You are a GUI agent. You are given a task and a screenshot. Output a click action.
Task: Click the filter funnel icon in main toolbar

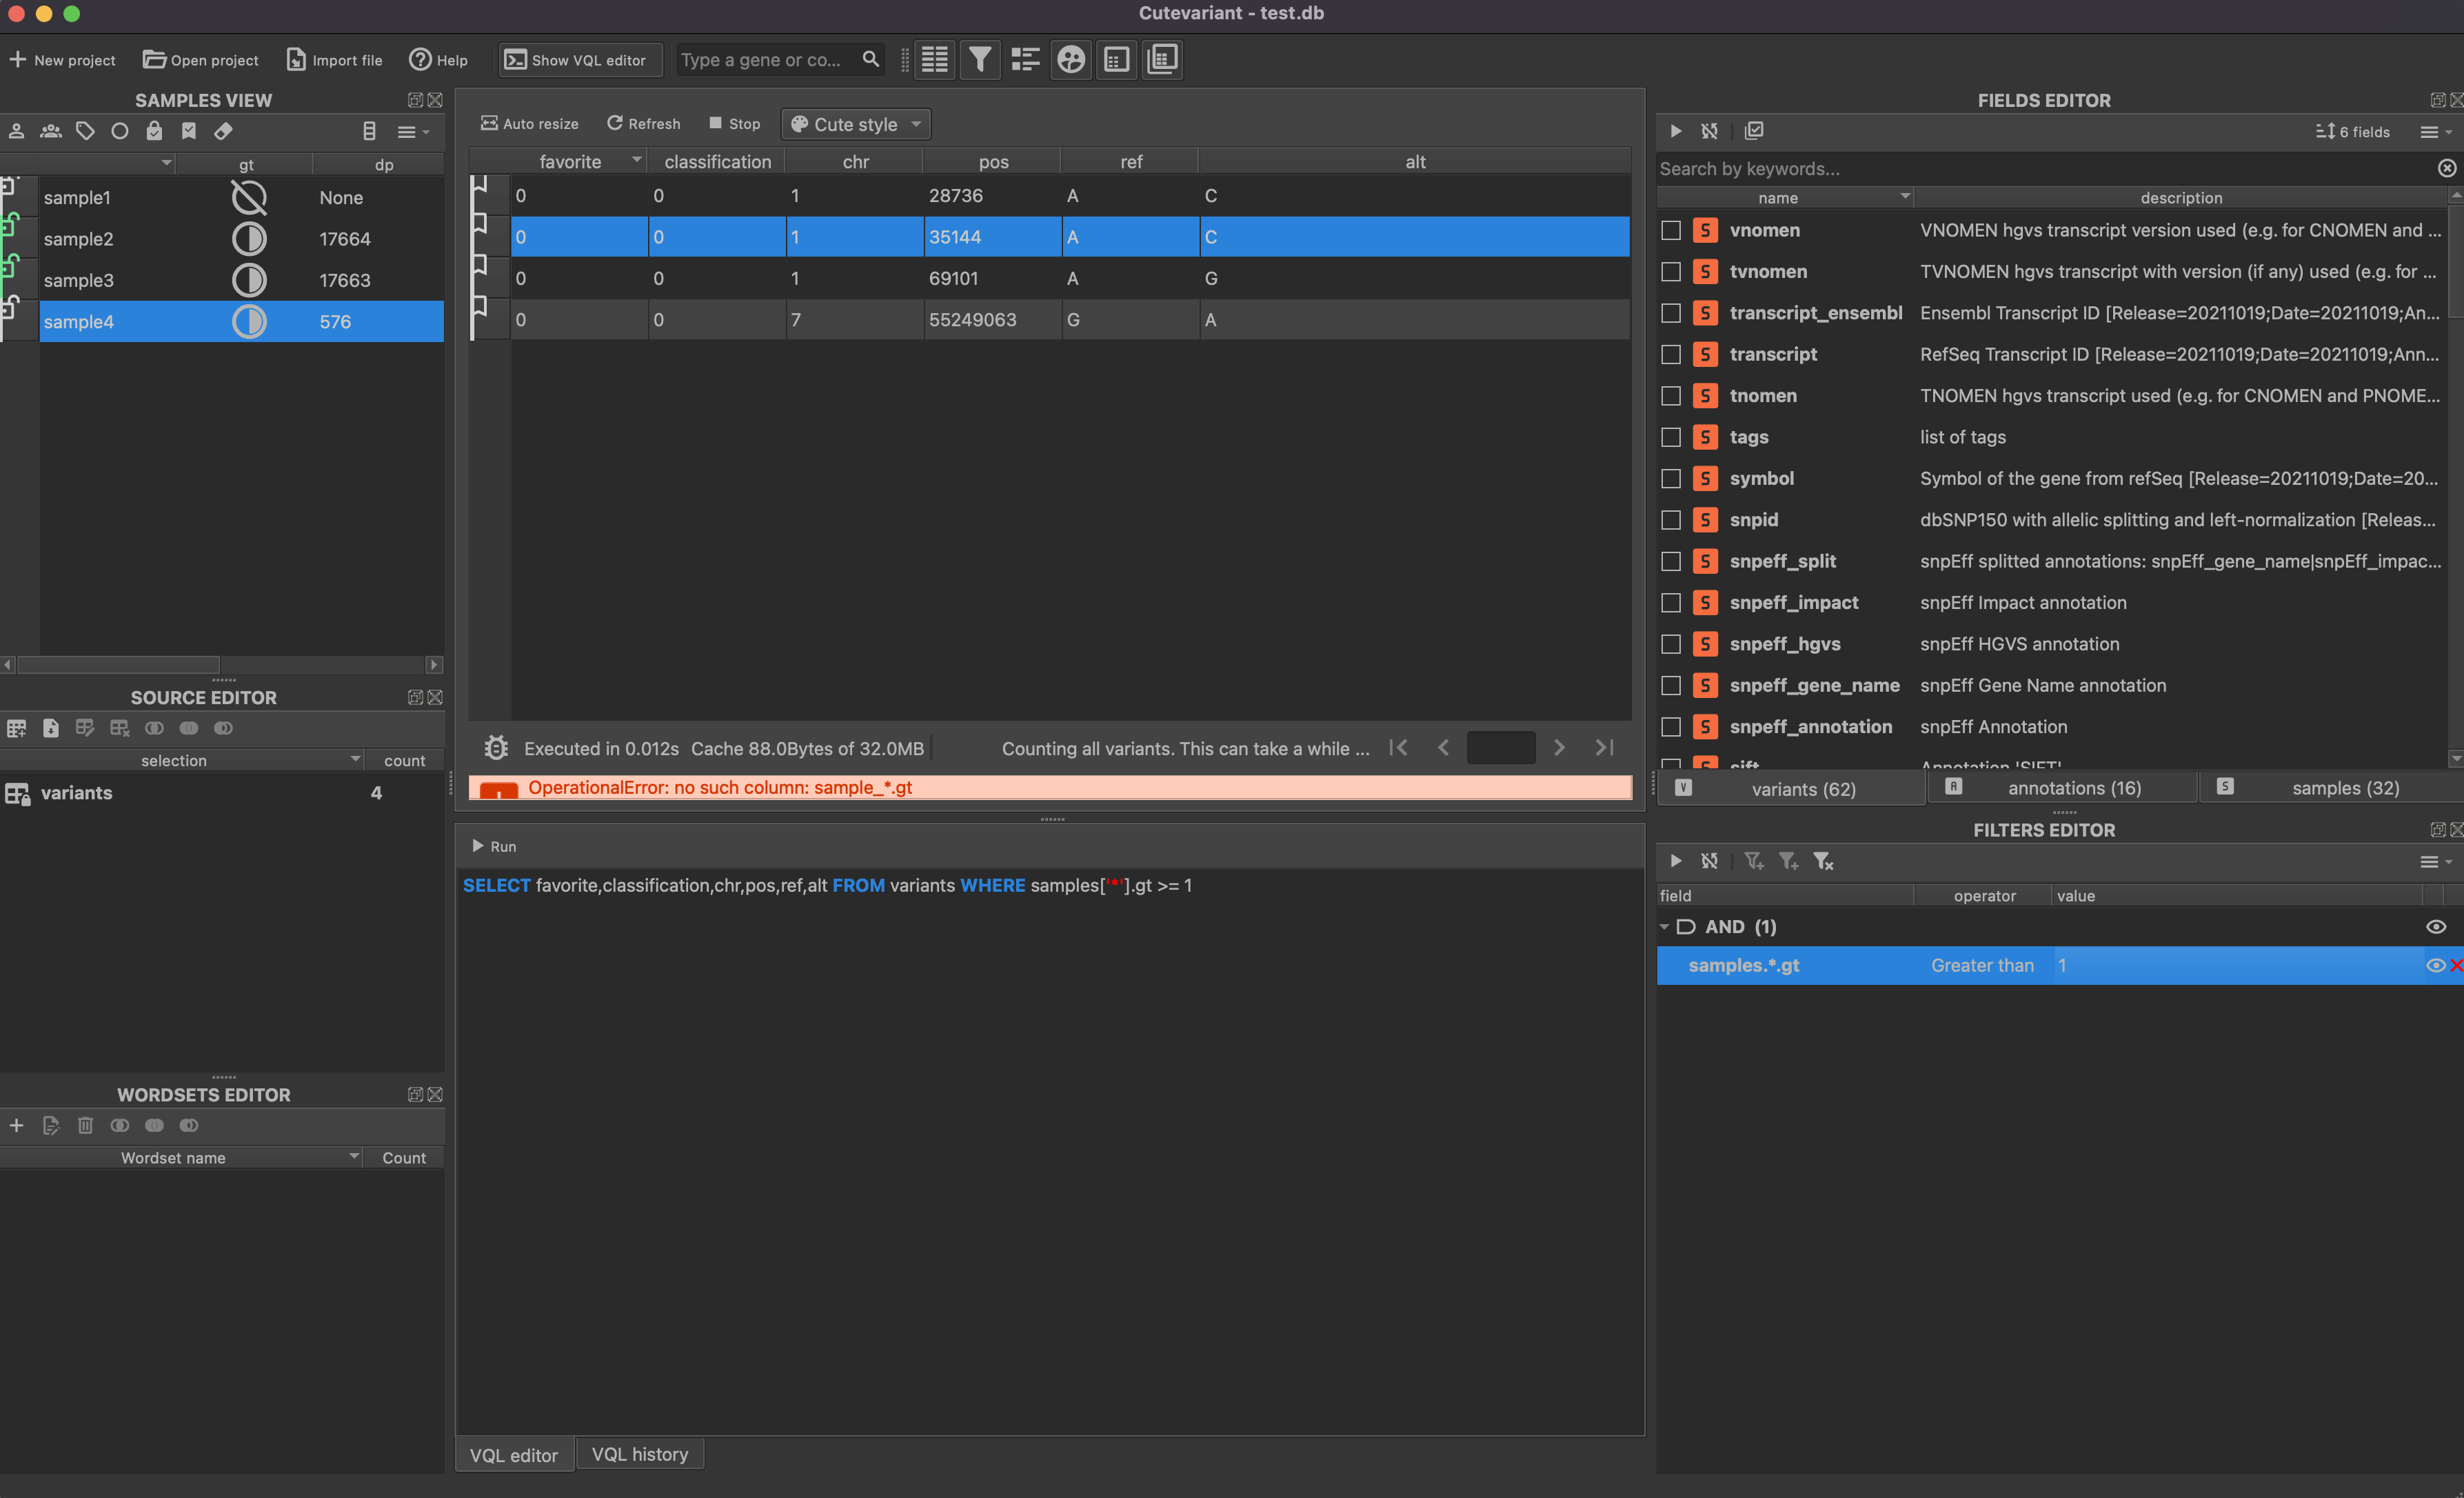(980, 59)
